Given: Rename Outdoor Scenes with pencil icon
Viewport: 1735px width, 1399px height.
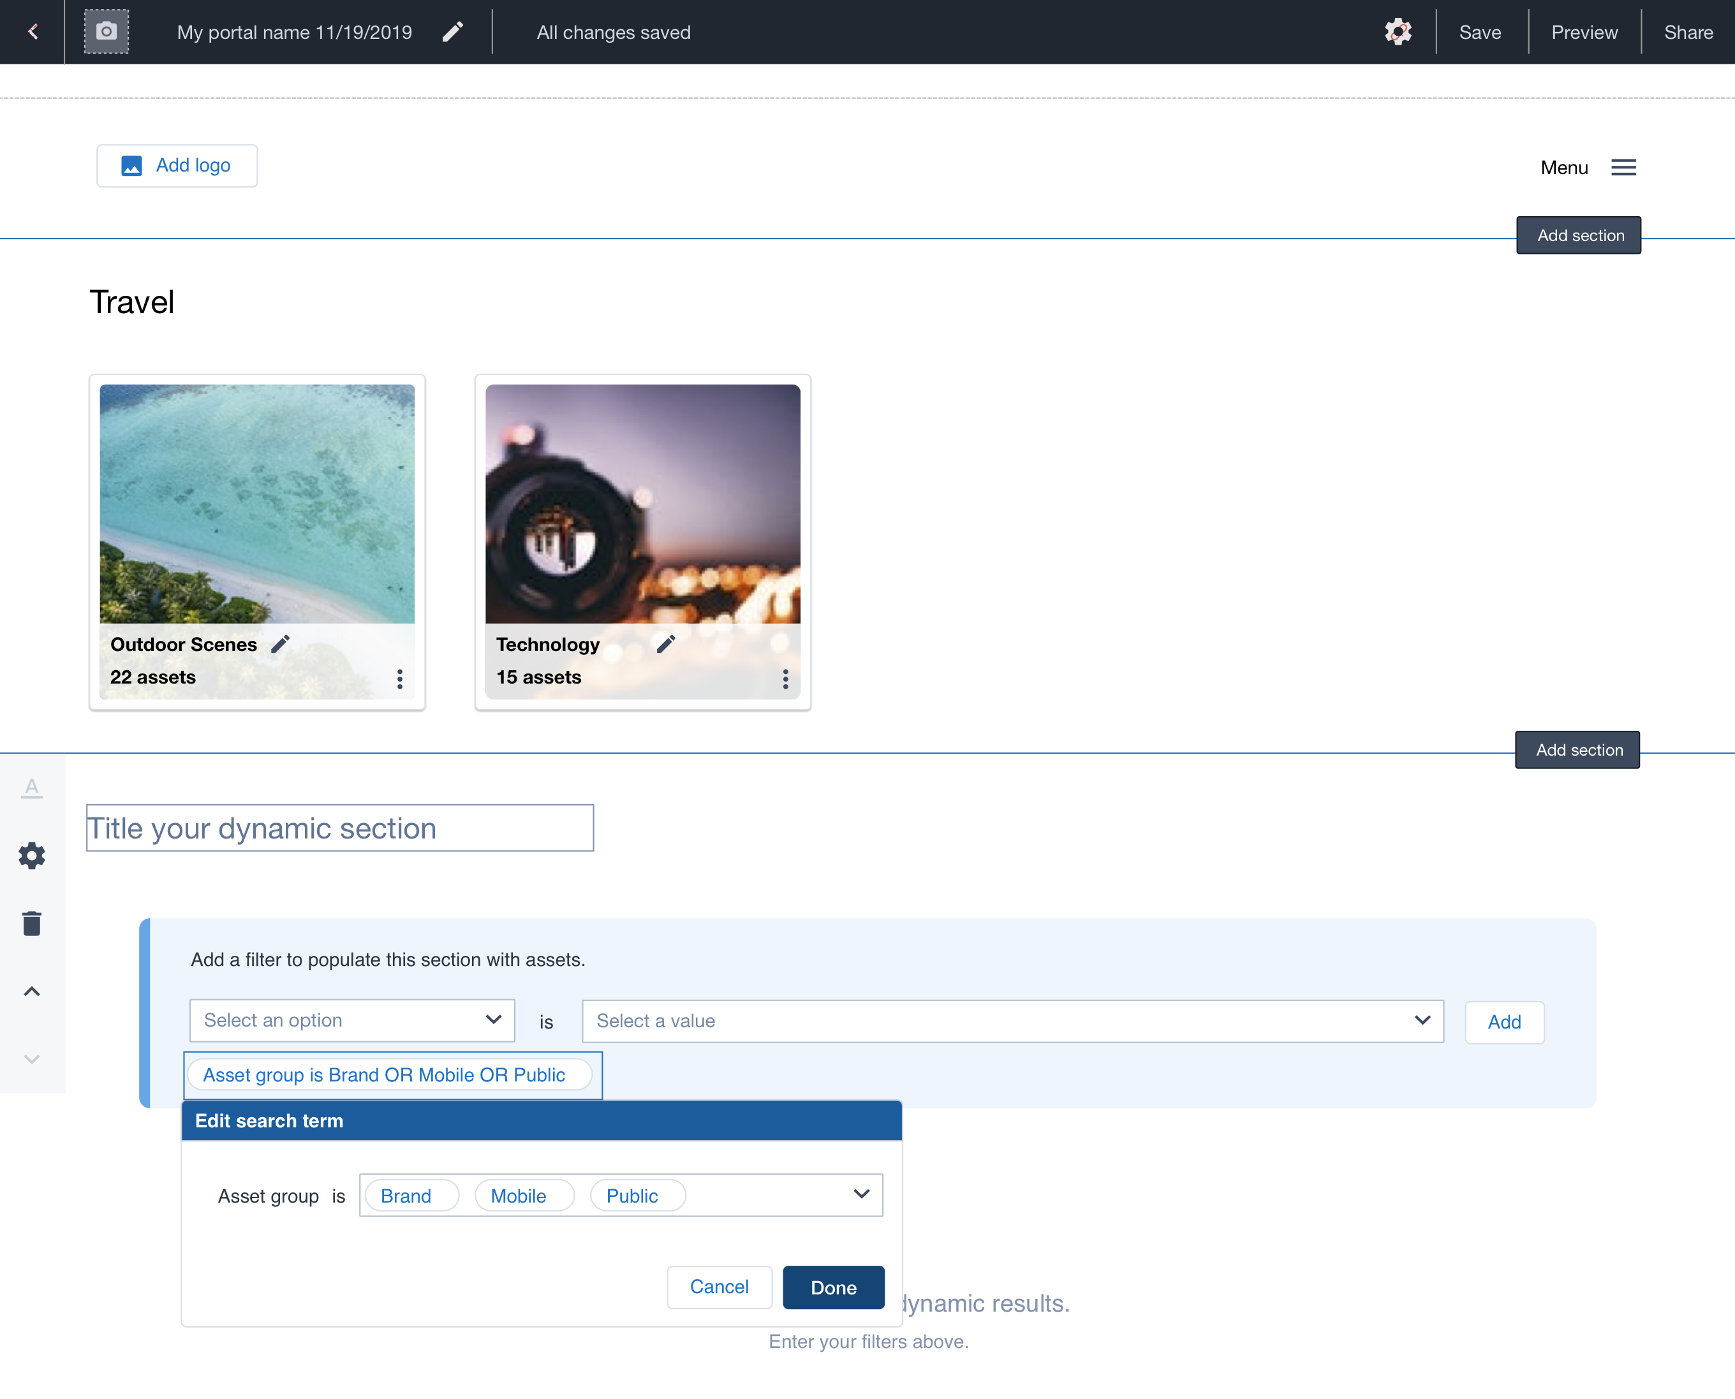Looking at the screenshot, I should pyautogui.click(x=280, y=645).
